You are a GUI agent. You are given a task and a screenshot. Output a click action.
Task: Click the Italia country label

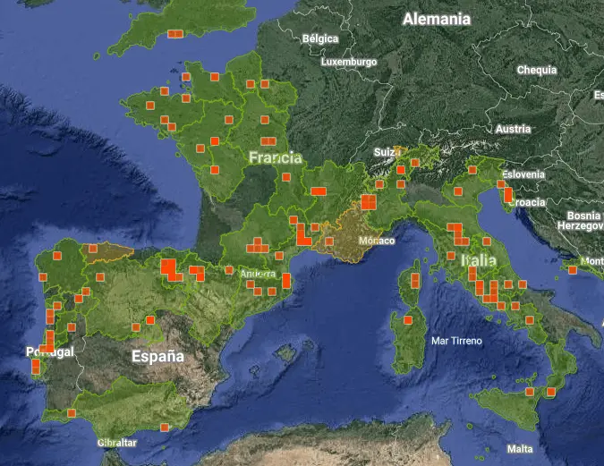478,262
